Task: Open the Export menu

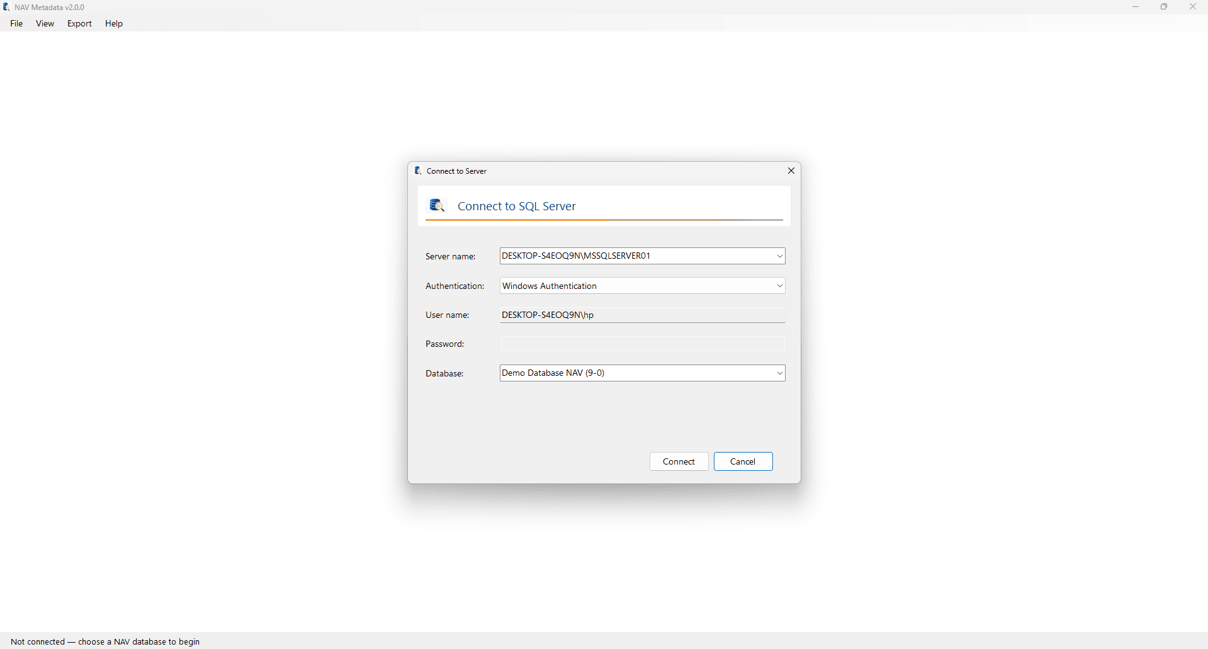Action: point(79,23)
